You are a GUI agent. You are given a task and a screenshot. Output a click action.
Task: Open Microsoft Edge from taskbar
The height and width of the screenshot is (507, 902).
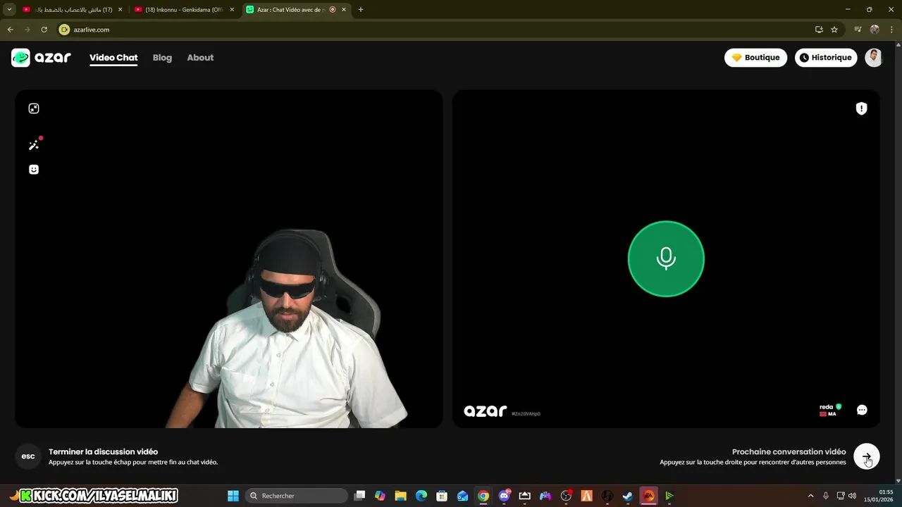click(x=421, y=496)
